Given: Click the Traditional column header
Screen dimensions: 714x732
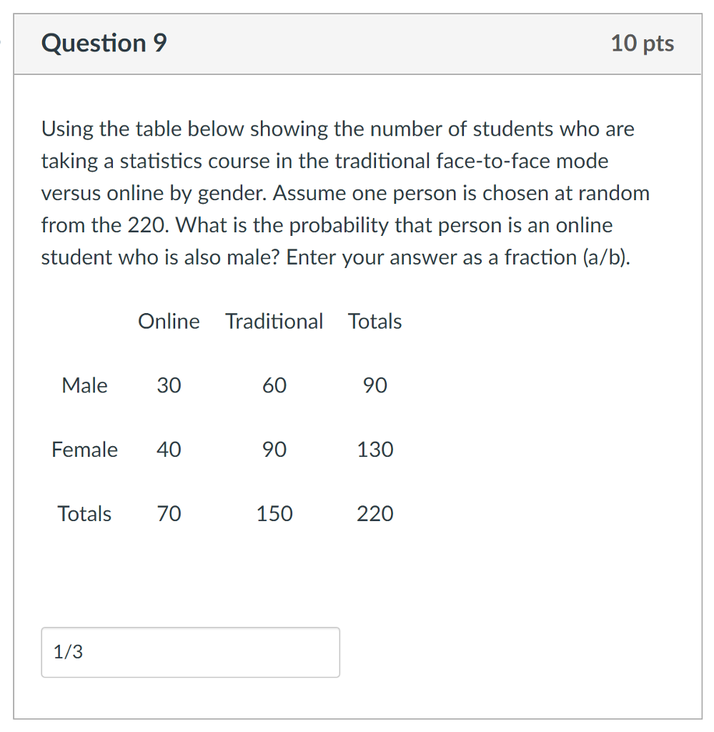Looking at the screenshot, I should 274,321.
